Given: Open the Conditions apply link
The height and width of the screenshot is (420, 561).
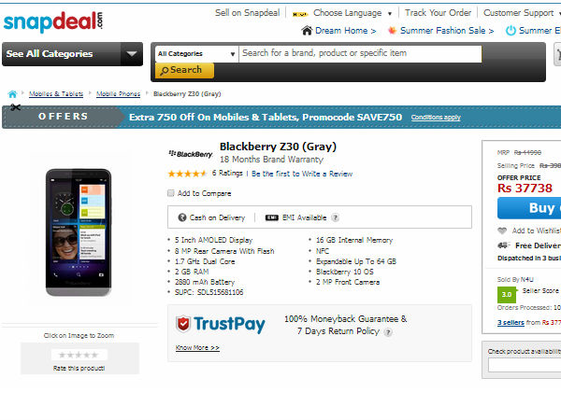Looking at the screenshot, I should [x=436, y=118].
